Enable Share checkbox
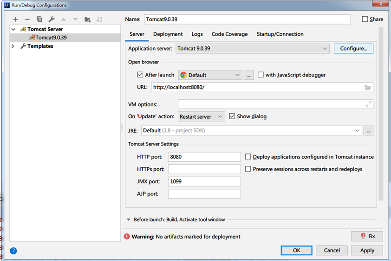Viewport: 391px width, 261px height. coord(365,19)
